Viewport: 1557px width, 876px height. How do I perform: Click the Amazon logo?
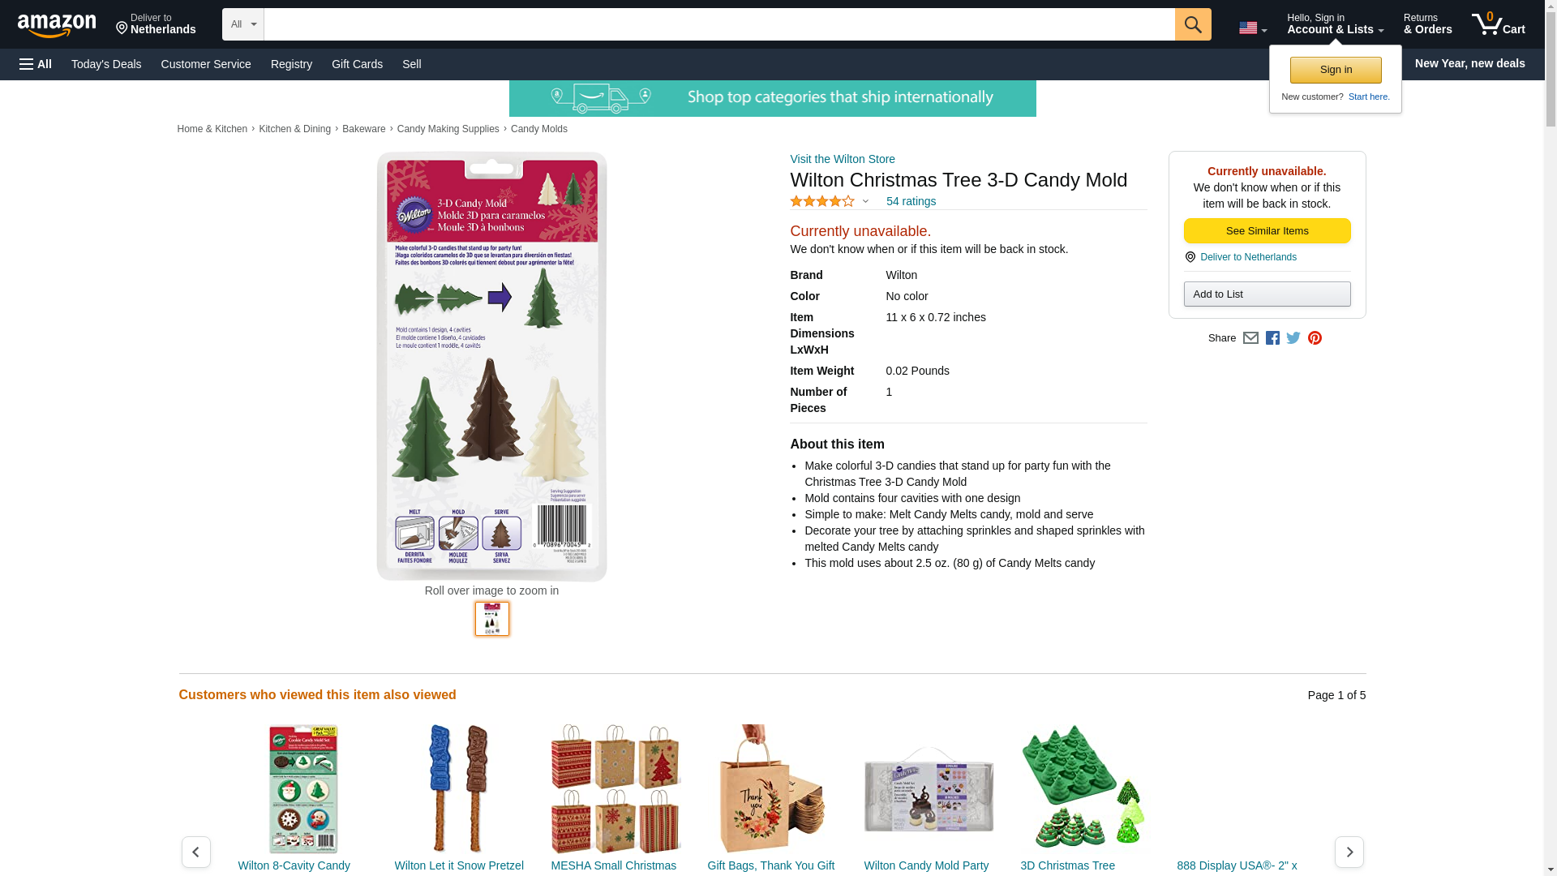[57, 25]
